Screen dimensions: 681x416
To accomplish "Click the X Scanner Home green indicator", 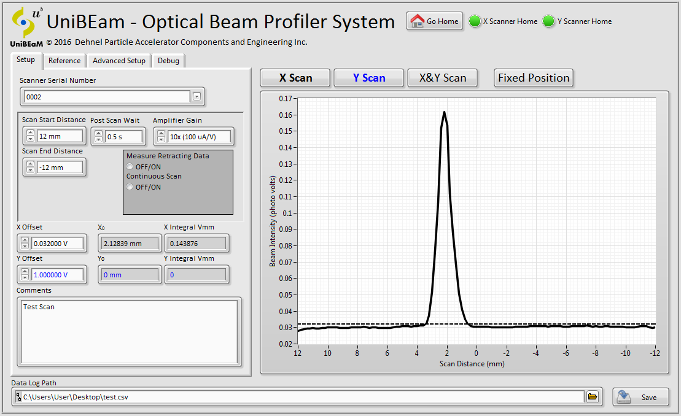I will (475, 21).
